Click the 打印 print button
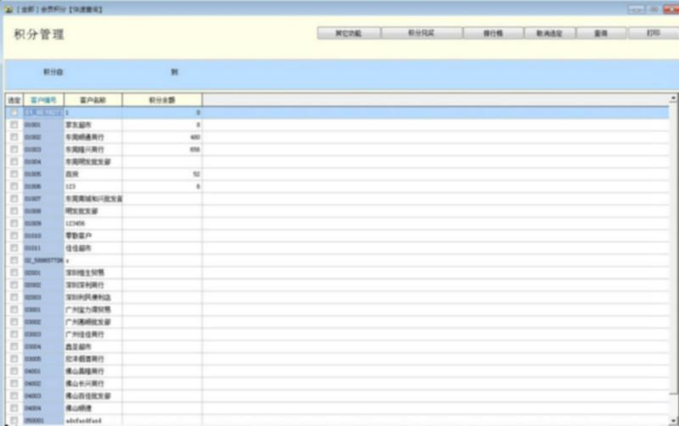679x426 pixels. (652, 33)
